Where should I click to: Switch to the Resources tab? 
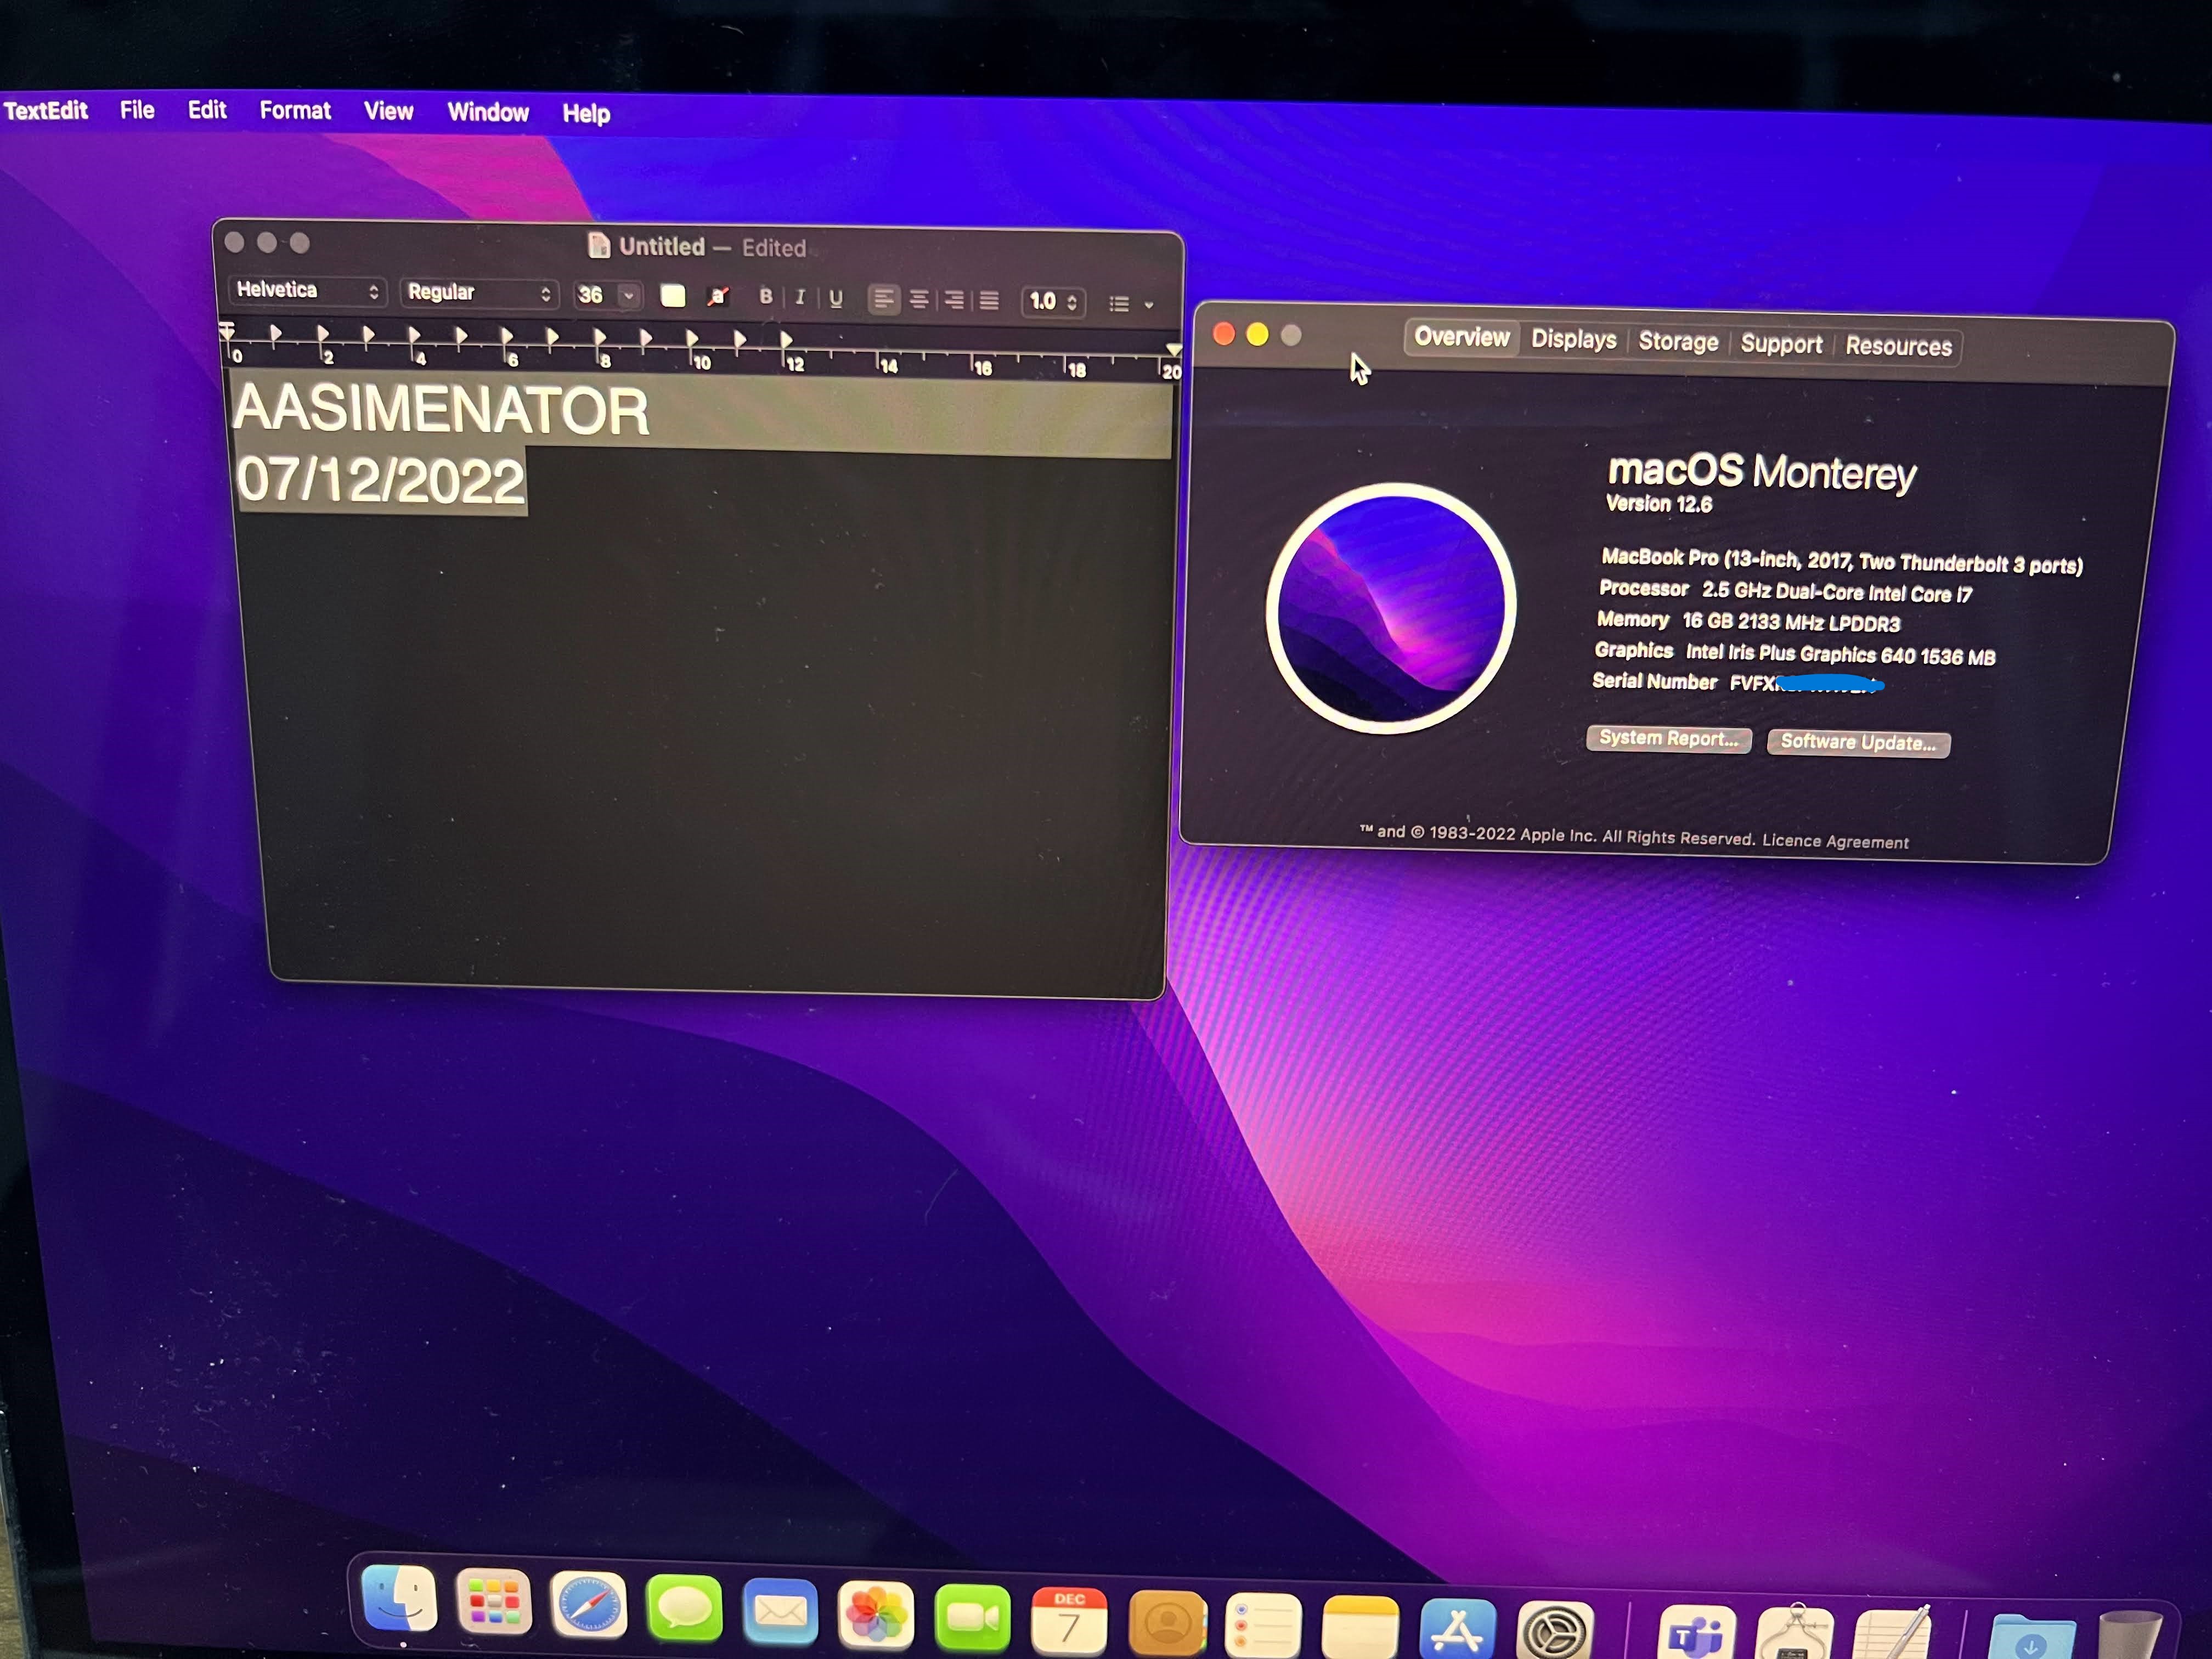coord(1898,346)
